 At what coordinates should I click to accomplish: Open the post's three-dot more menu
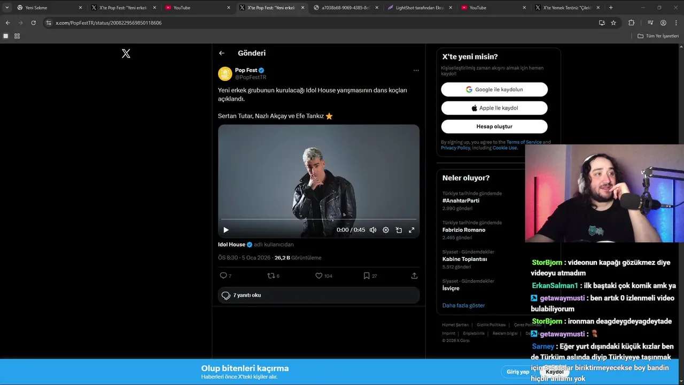click(x=416, y=70)
